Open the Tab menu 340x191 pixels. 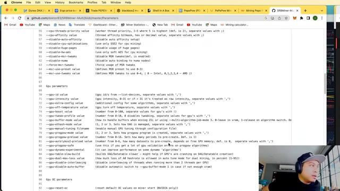click(104, 2)
